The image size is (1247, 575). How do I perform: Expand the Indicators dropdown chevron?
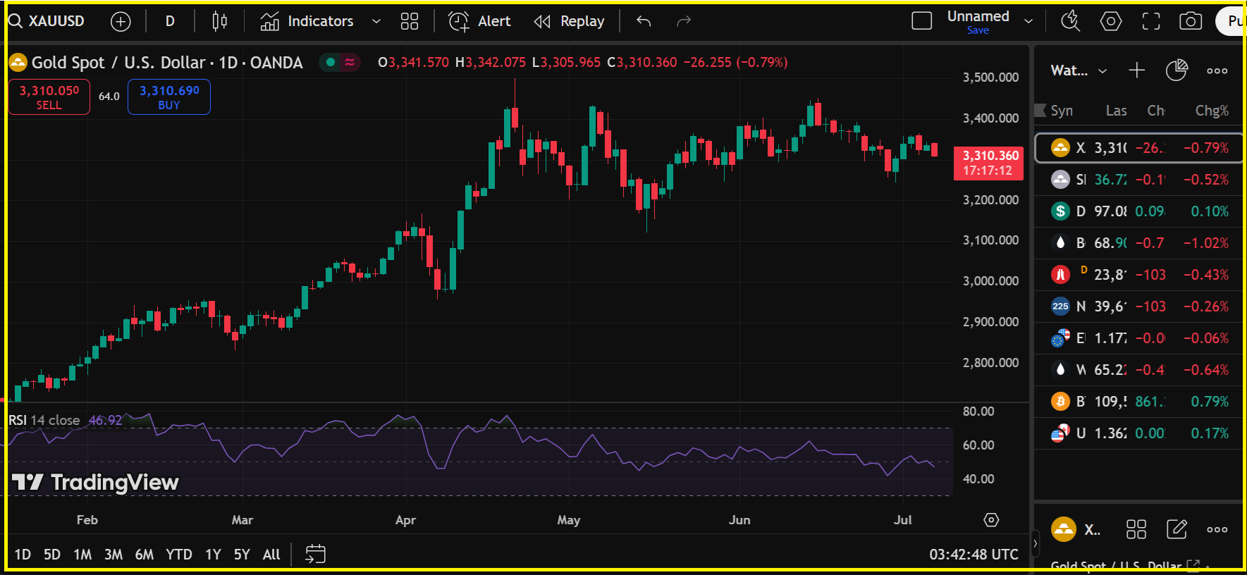coord(376,22)
